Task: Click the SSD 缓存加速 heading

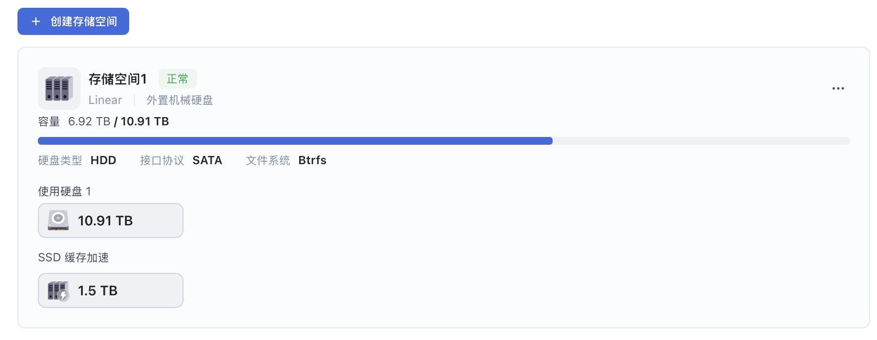Action: click(73, 257)
